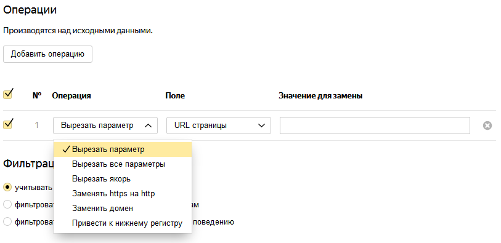Click the checkmark beside Вырезать параметр option
The width and height of the screenshot is (501, 243).
click(x=66, y=149)
